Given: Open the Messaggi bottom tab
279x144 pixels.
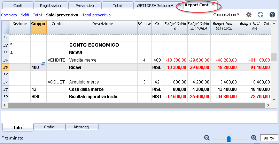Looking at the screenshot, I should point(82,127).
